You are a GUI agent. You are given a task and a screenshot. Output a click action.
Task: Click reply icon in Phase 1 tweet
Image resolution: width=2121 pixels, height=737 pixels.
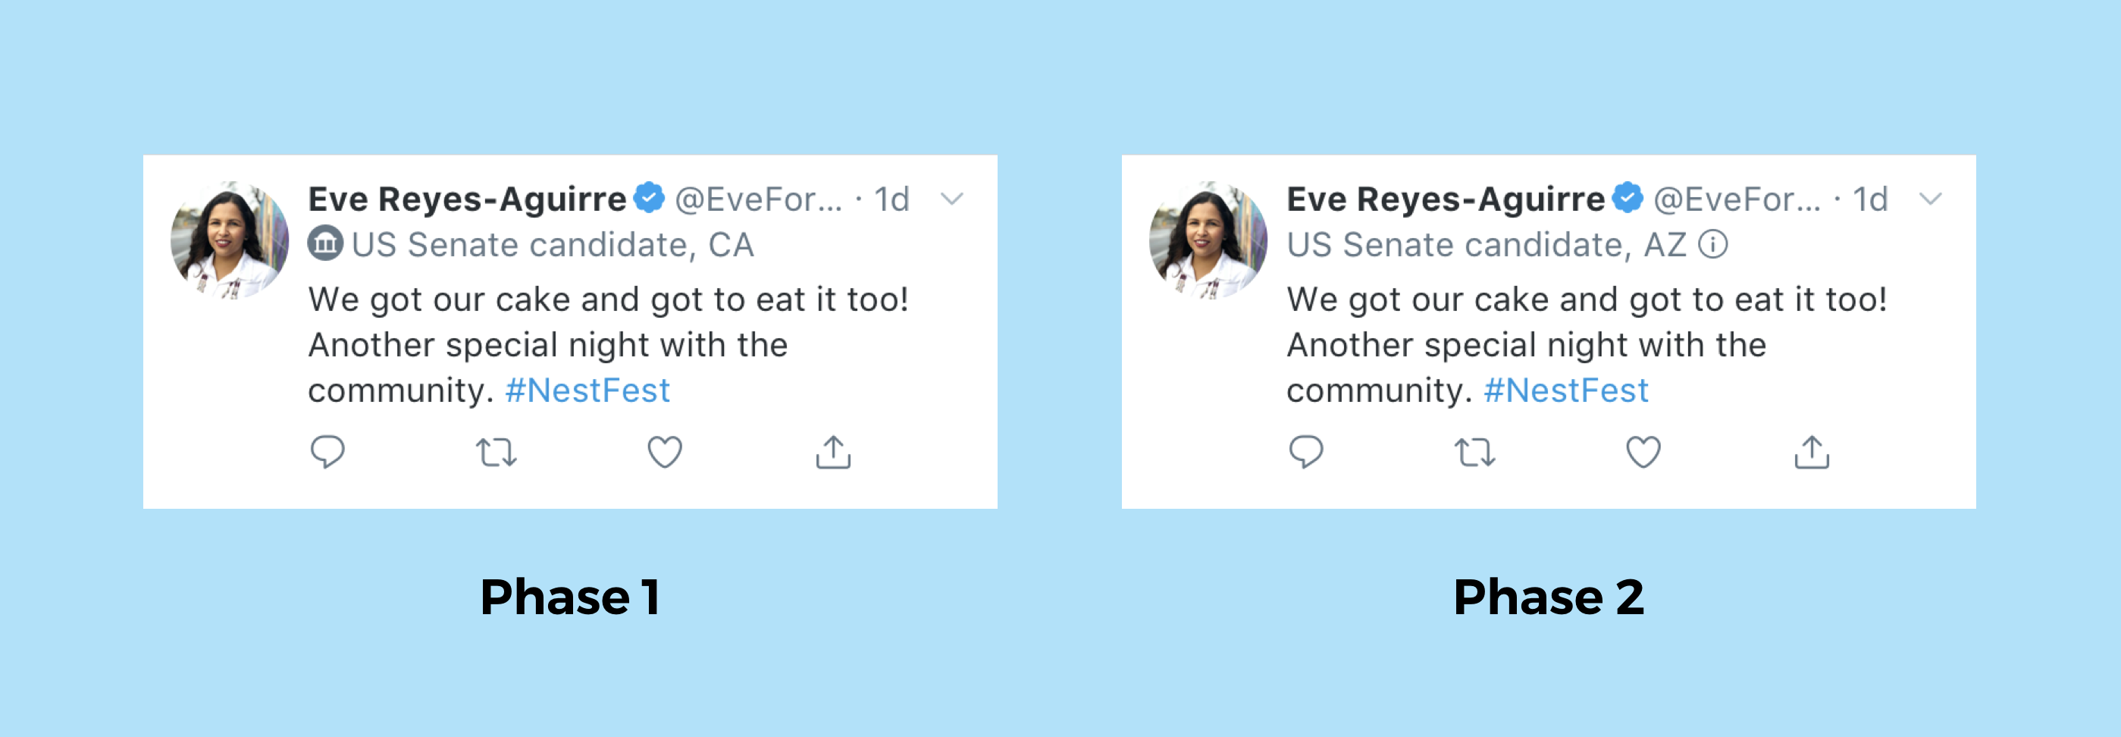pos(327,451)
